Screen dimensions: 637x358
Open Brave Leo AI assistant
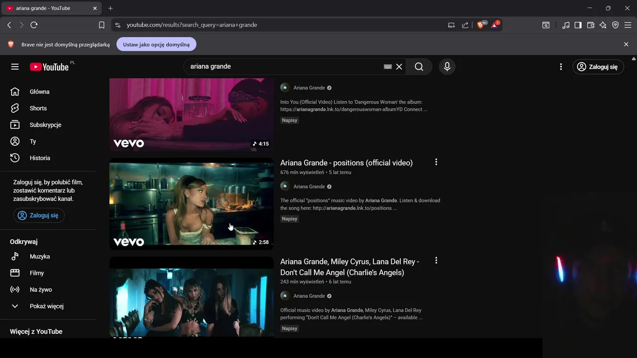[603, 25]
